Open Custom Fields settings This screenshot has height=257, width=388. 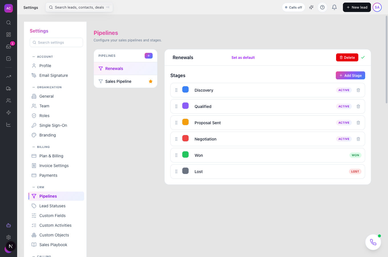point(56,216)
